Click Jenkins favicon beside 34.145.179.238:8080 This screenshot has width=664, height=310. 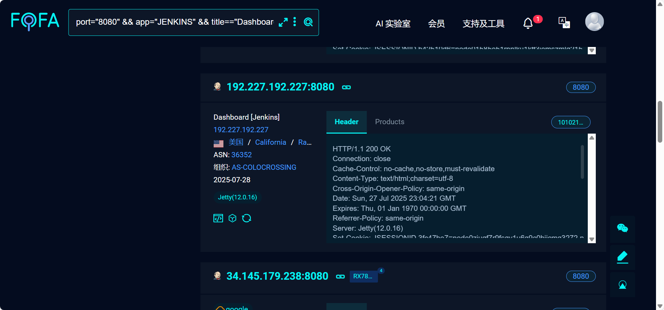[218, 276]
